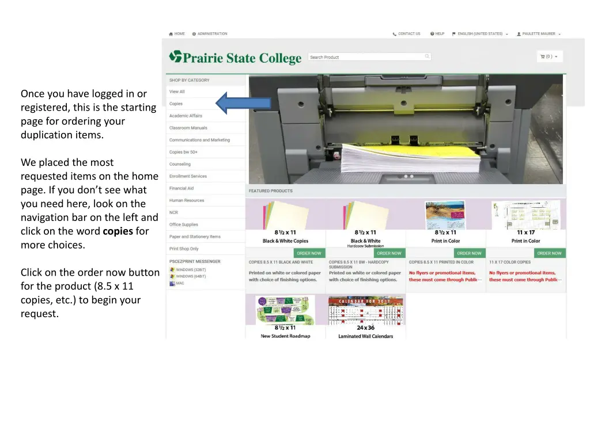Viewport: 590px width, 442px height.
Task: Select Copies category in sidebar
Action: [176, 104]
